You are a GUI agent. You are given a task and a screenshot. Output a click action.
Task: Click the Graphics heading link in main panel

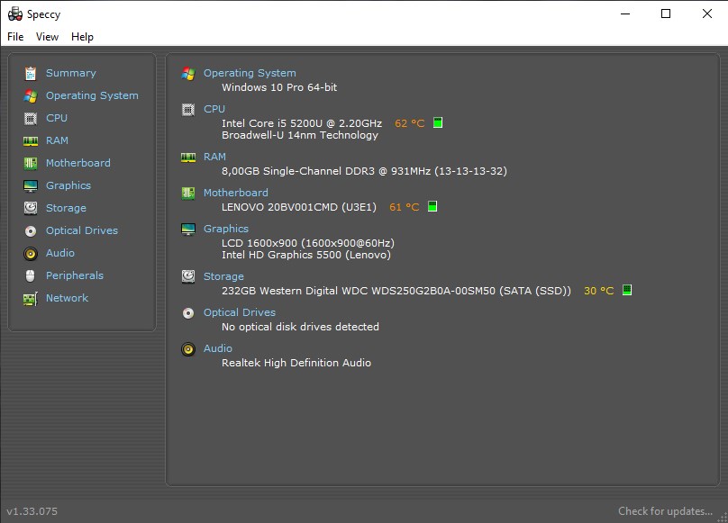tap(226, 229)
